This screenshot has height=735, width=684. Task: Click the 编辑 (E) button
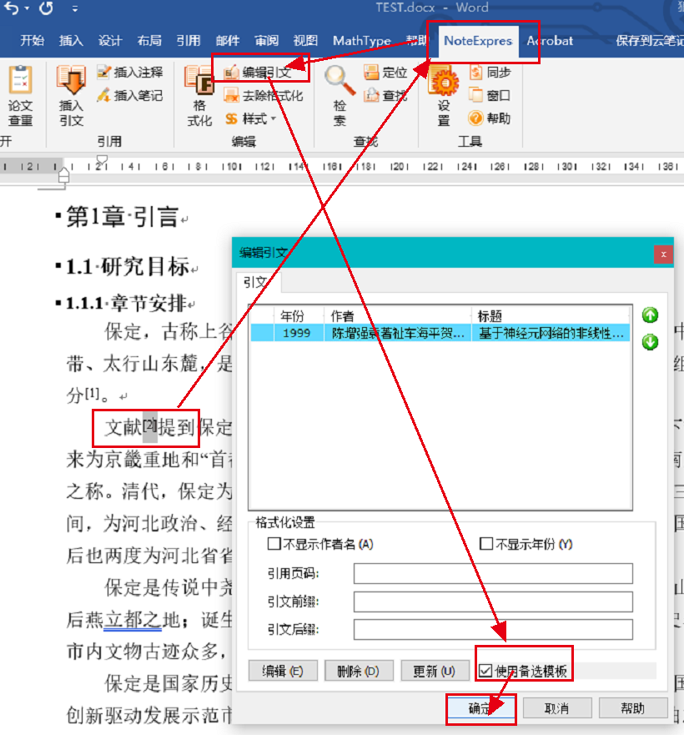tap(283, 671)
